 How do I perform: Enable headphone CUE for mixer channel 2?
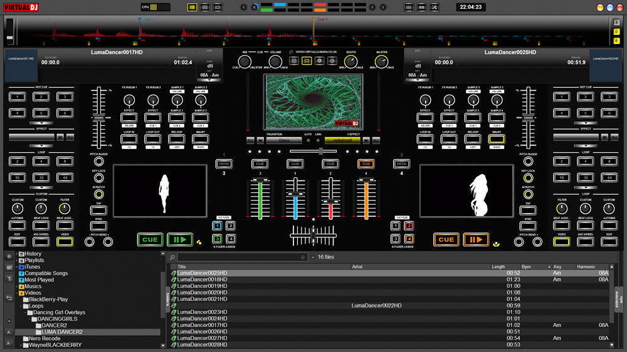coord(330,164)
